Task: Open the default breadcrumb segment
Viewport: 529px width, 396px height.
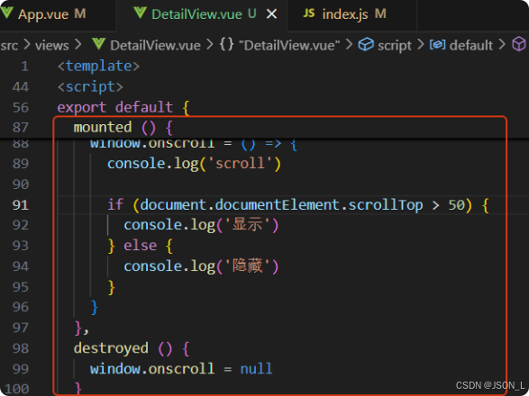Action: pos(471,45)
